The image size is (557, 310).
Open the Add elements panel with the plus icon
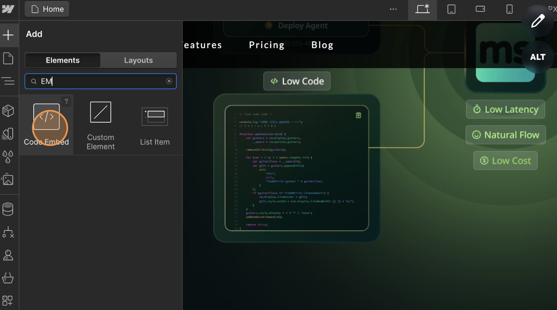tap(9, 35)
